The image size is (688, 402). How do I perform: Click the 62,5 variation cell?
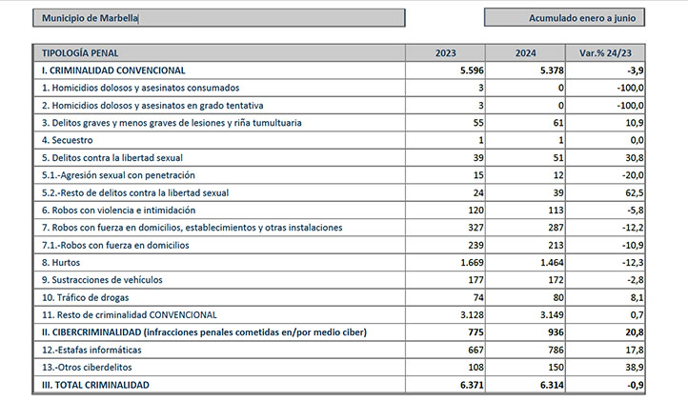click(x=635, y=192)
